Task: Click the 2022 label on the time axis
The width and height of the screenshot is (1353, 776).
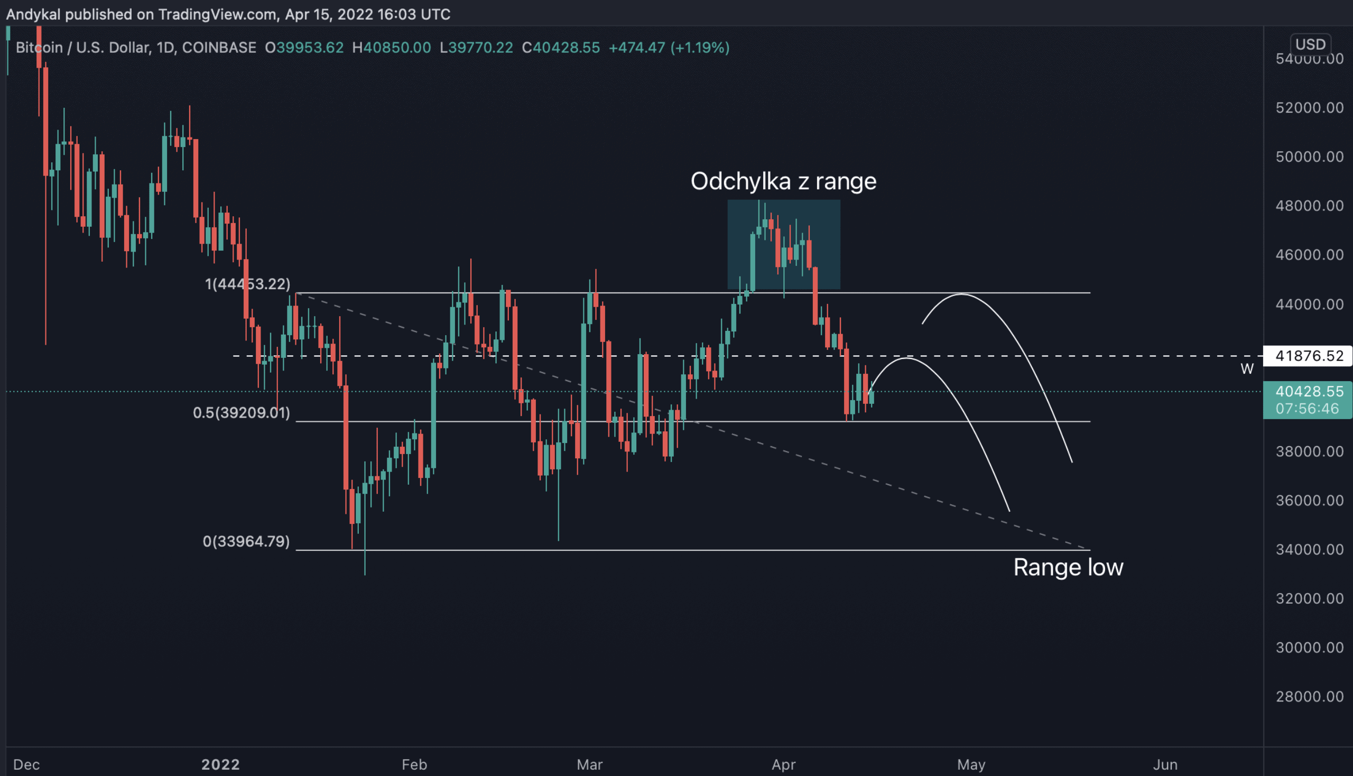Action: click(x=220, y=765)
